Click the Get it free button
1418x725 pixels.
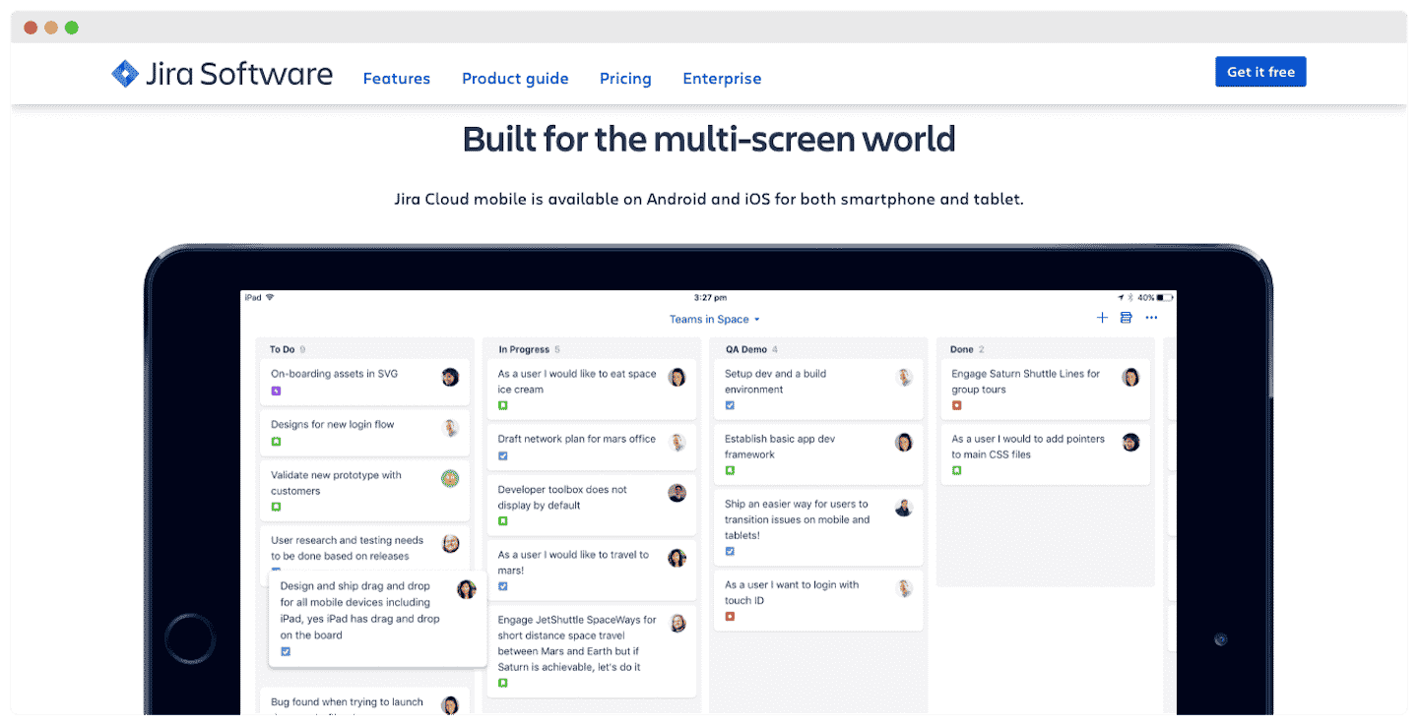point(1260,72)
